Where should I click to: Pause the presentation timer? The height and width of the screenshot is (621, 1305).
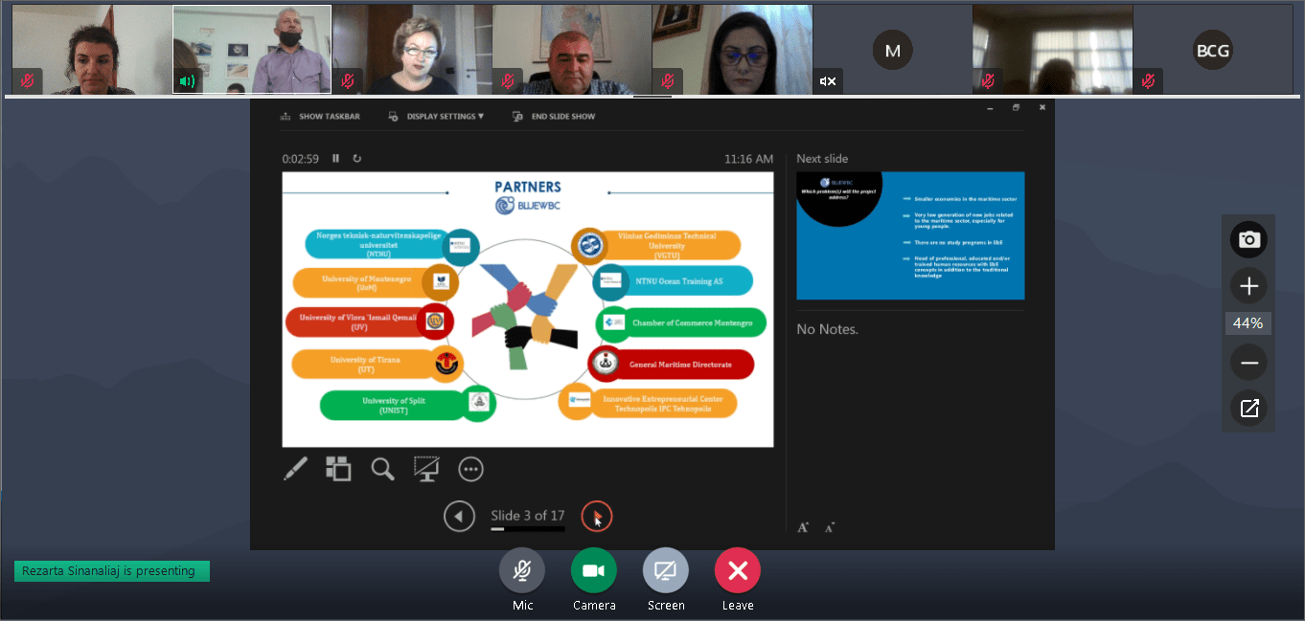(335, 159)
